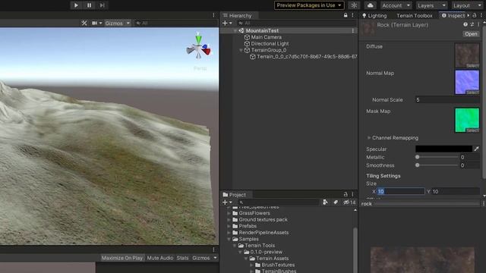486x273 pixels.
Task: Expand the GrassFlowers folder
Action: pos(229,213)
